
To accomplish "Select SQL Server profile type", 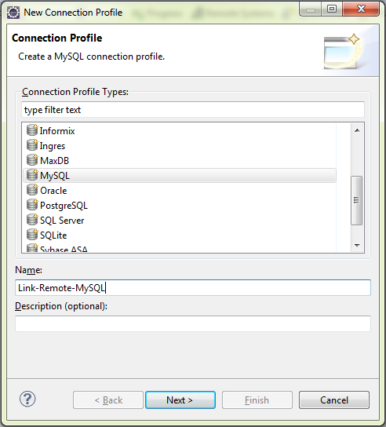I will coord(62,221).
